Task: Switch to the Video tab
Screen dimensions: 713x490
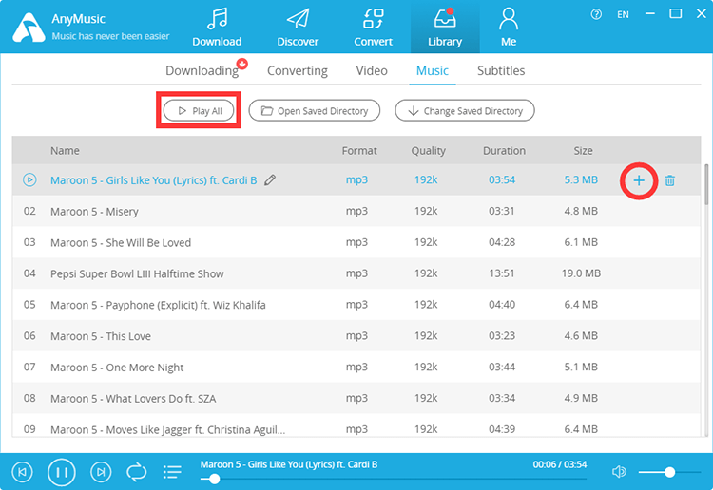Action: point(372,71)
